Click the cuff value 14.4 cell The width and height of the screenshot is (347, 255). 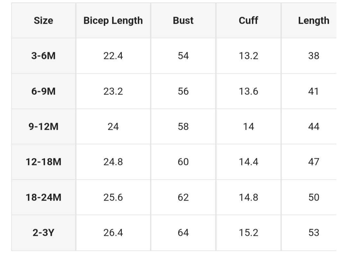[x=248, y=162]
